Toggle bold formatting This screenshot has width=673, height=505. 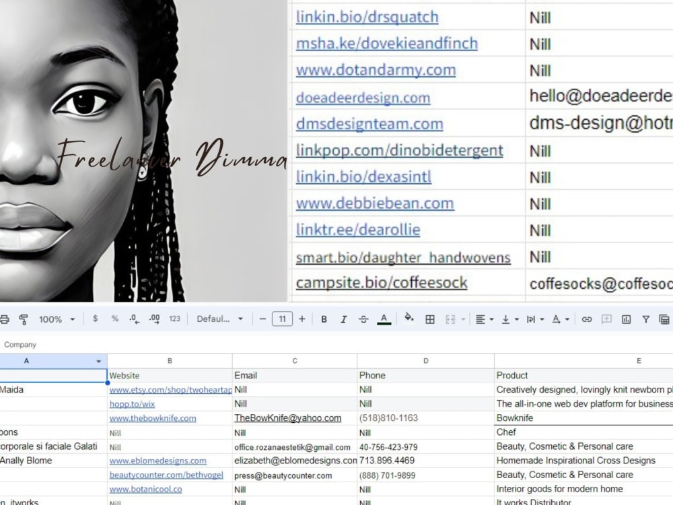[x=324, y=319]
